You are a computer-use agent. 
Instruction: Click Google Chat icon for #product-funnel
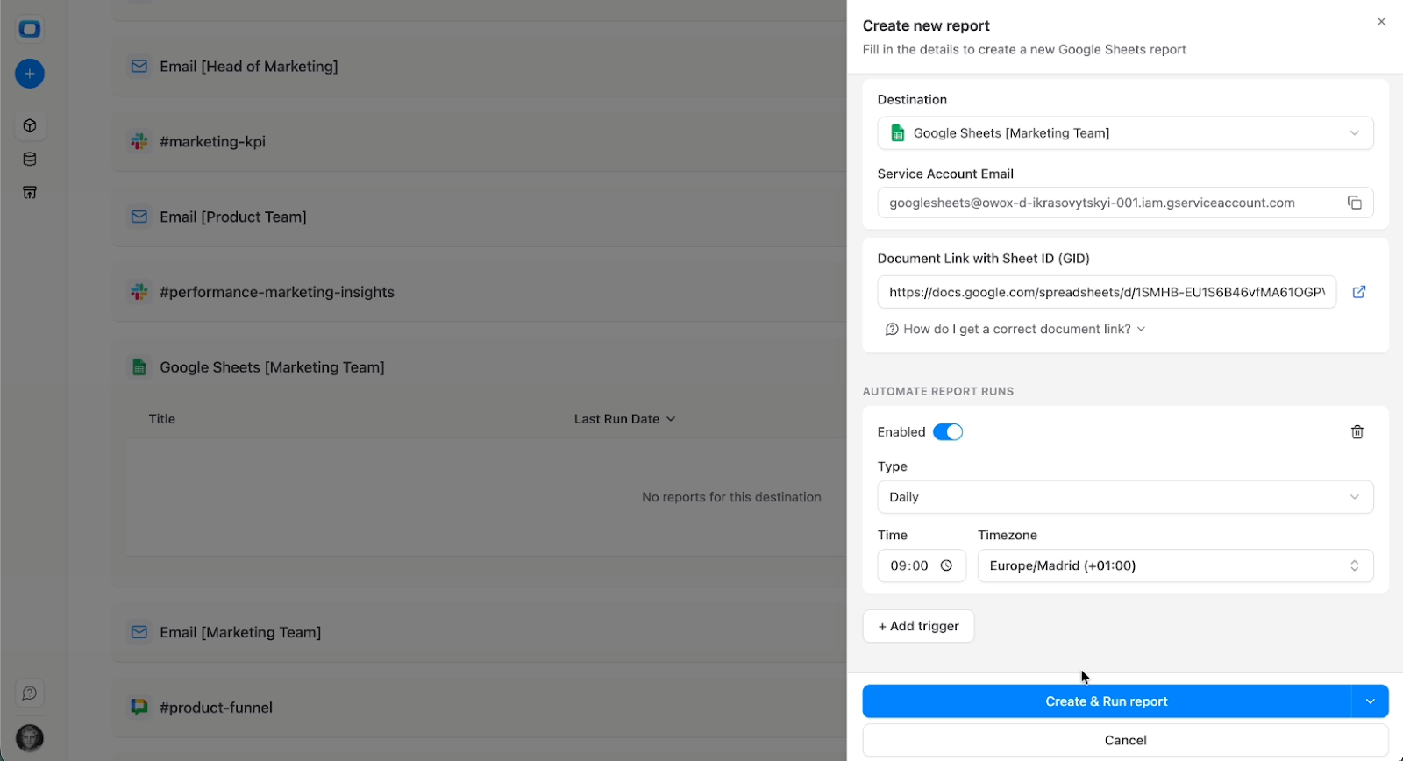[139, 707]
